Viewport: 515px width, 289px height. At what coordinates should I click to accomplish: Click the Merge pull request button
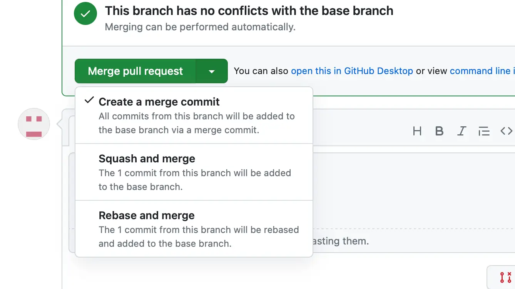pos(135,71)
